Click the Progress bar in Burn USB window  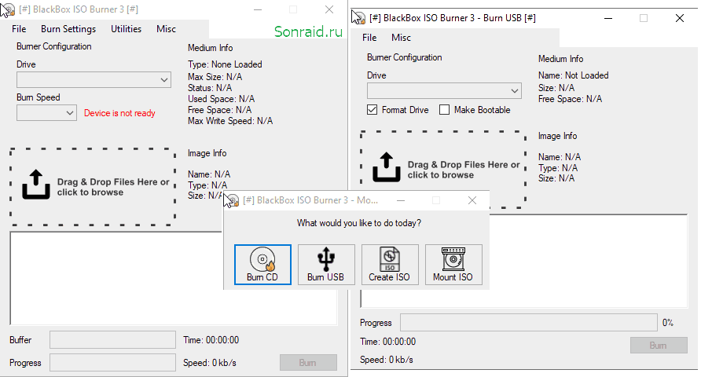(x=528, y=323)
